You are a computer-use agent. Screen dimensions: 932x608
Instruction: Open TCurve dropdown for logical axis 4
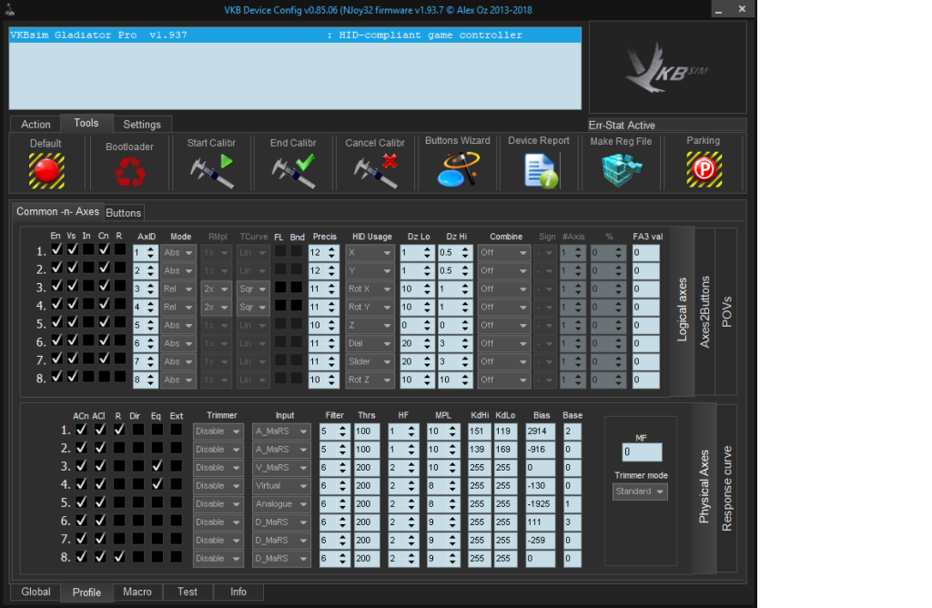pyautogui.click(x=253, y=308)
